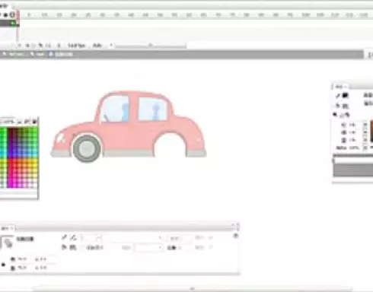Image resolution: width=373 pixels, height=292 pixels.
Task: Open the Alpha value dropdown in Color panel
Action: [x=365, y=148]
